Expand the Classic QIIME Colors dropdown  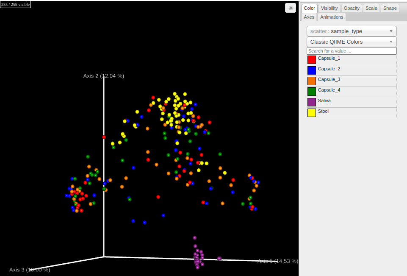pos(352,42)
